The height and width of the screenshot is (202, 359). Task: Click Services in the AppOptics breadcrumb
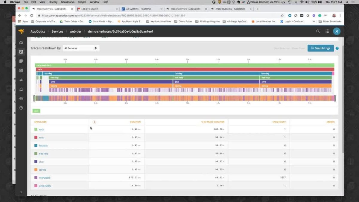pos(57,31)
